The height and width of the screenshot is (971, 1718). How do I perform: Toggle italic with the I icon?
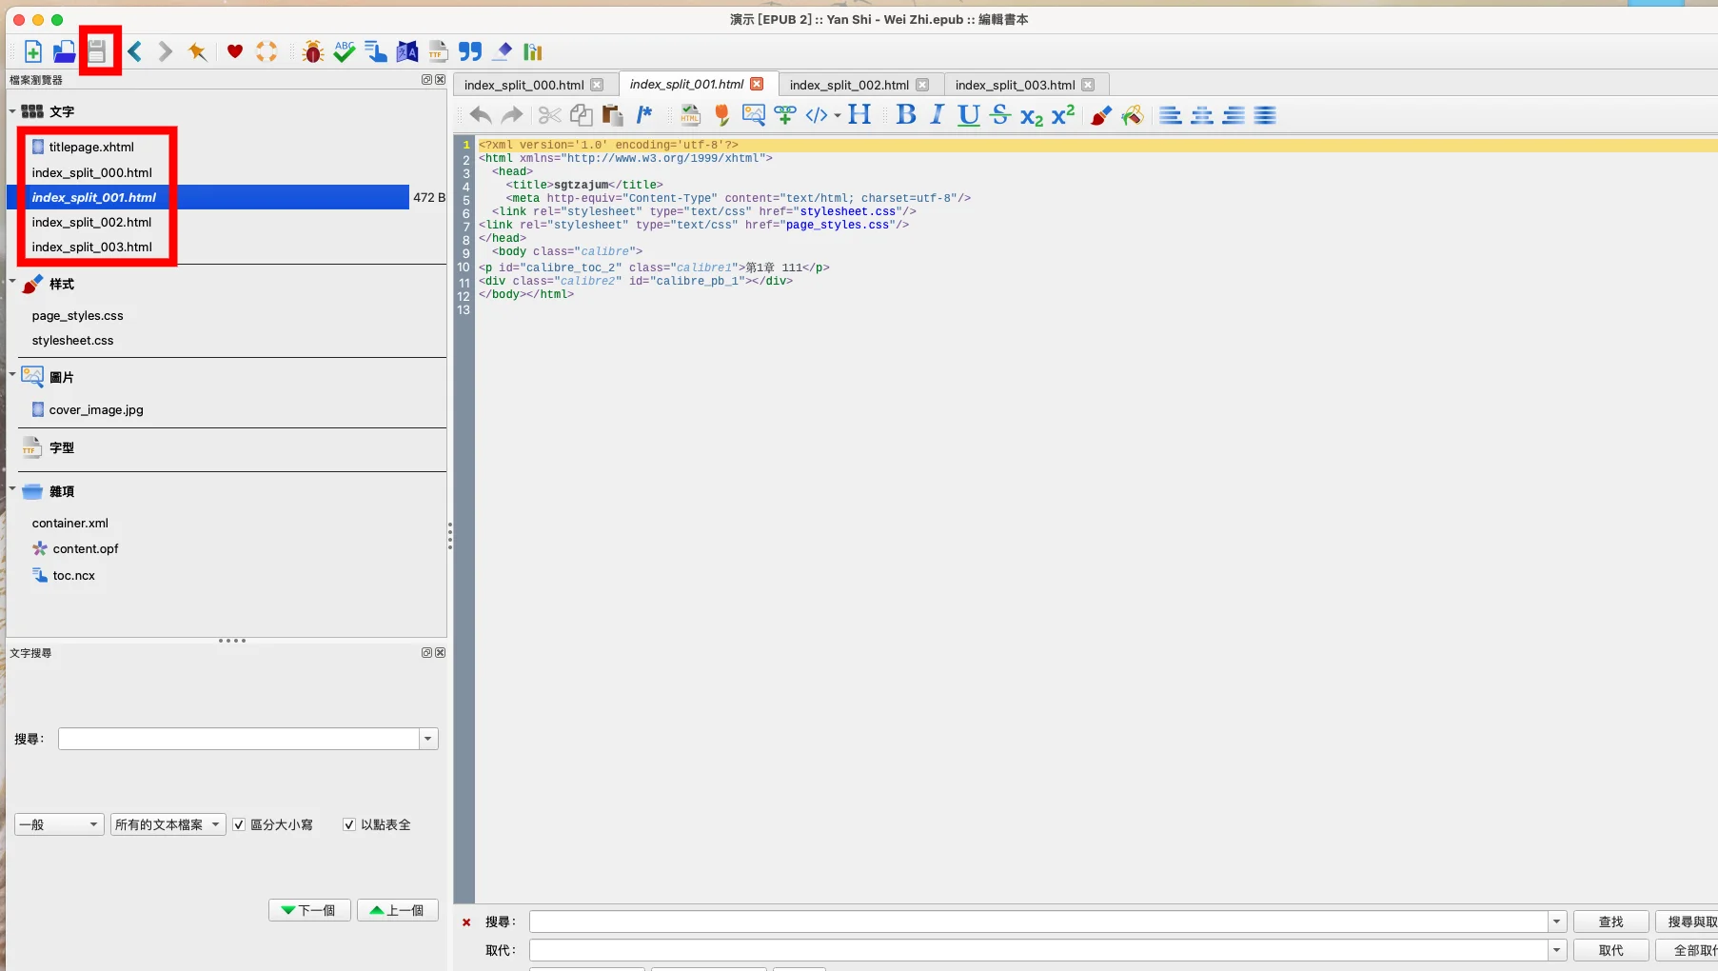tap(938, 115)
